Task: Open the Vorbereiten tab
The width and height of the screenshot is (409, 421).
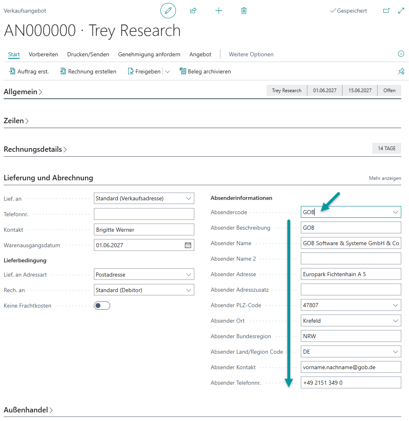Action: pyautogui.click(x=43, y=54)
